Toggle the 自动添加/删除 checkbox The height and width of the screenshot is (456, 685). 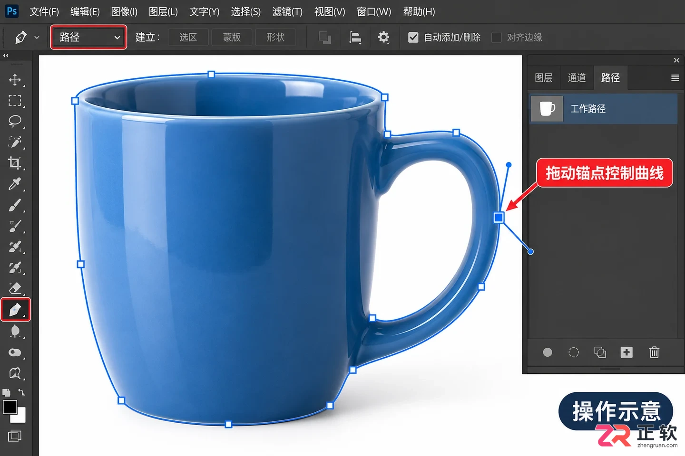[x=413, y=37]
